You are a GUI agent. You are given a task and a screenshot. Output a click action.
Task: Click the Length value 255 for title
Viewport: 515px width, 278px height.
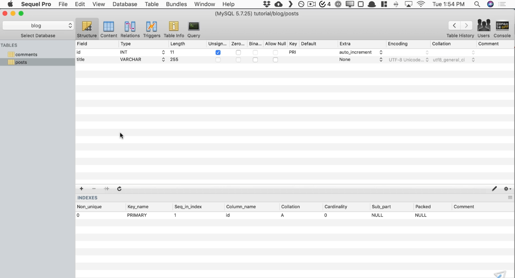(174, 59)
